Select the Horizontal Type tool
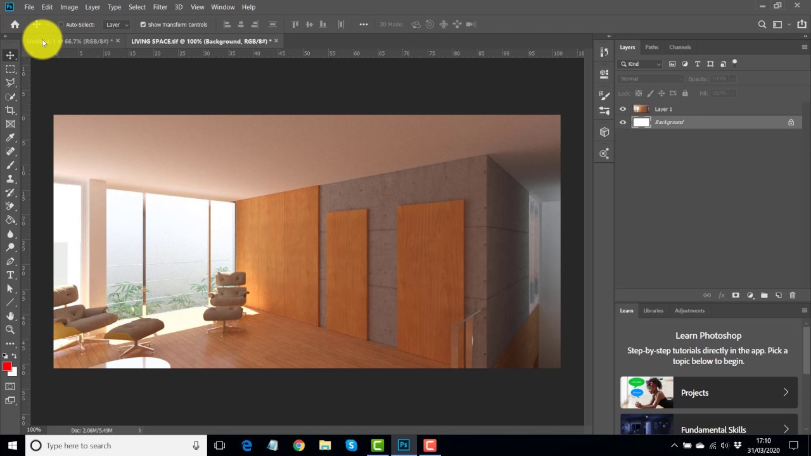Image resolution: width=811 pixels, height=456 pixels. (10, 275)
